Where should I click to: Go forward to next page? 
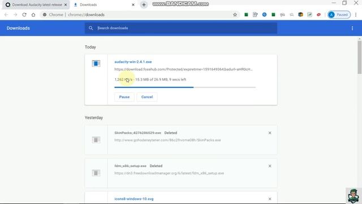(x=15, y=15)
